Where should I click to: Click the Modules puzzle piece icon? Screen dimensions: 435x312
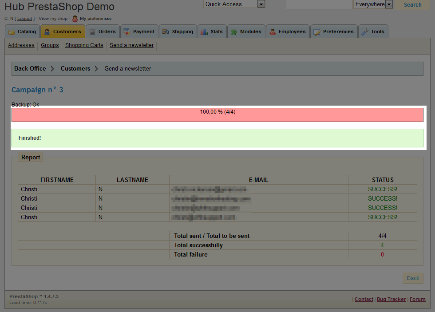(234, 32)
